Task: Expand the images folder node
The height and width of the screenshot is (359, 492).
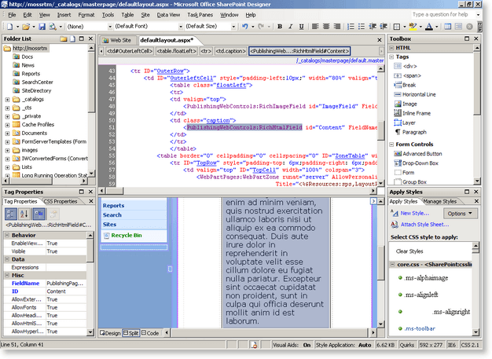Action: point(8,150)
